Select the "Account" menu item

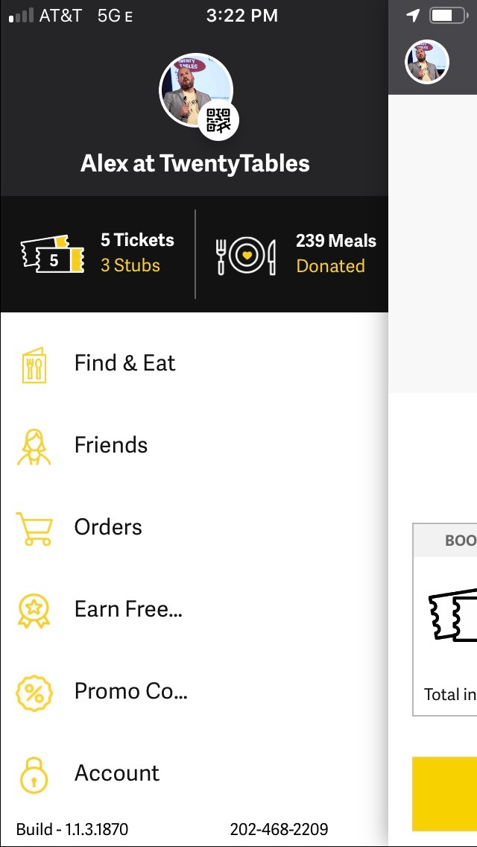point(116,773)
